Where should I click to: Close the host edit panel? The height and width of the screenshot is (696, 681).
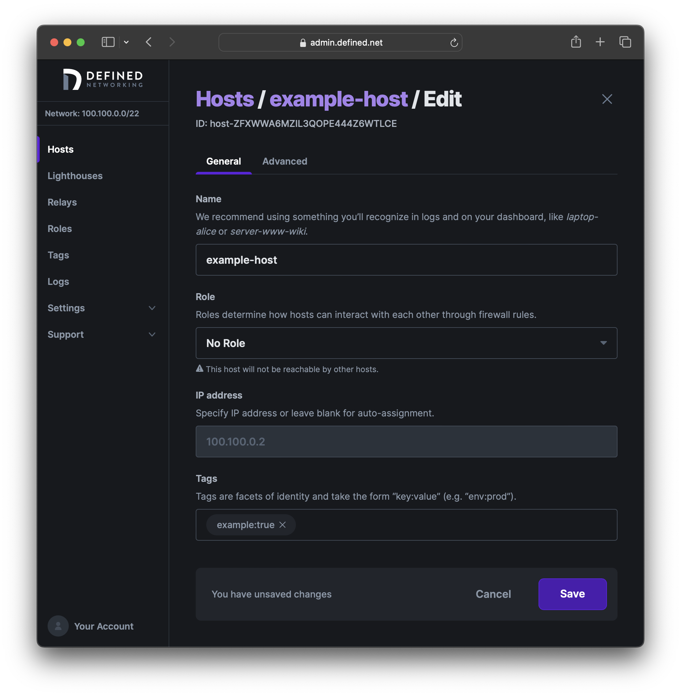tap(607, 99)
